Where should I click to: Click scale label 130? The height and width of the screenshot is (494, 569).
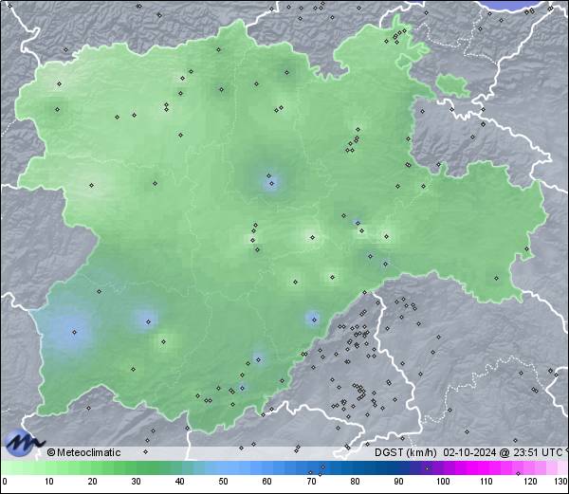[x=561, y=482]
